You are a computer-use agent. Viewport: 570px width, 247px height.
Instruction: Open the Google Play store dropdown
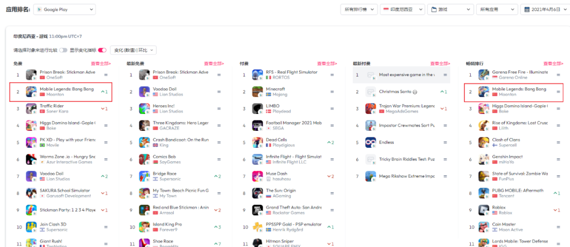click(x=64, y=9)
